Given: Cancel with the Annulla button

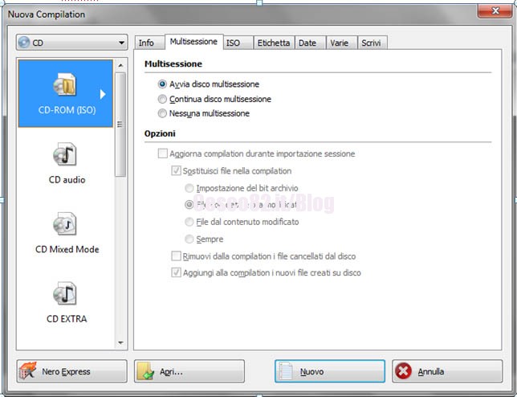Looking at the screenshot, I should 447,371.
